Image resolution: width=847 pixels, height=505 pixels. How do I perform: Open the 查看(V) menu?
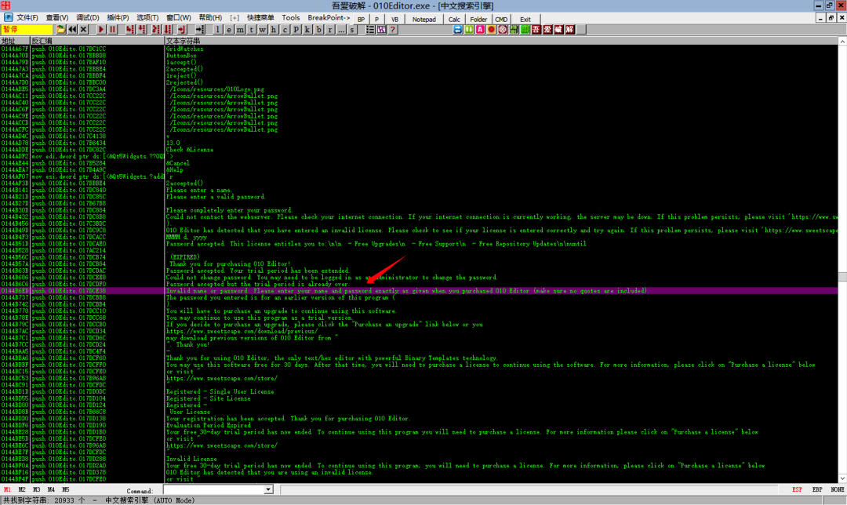tap(56, 18)
